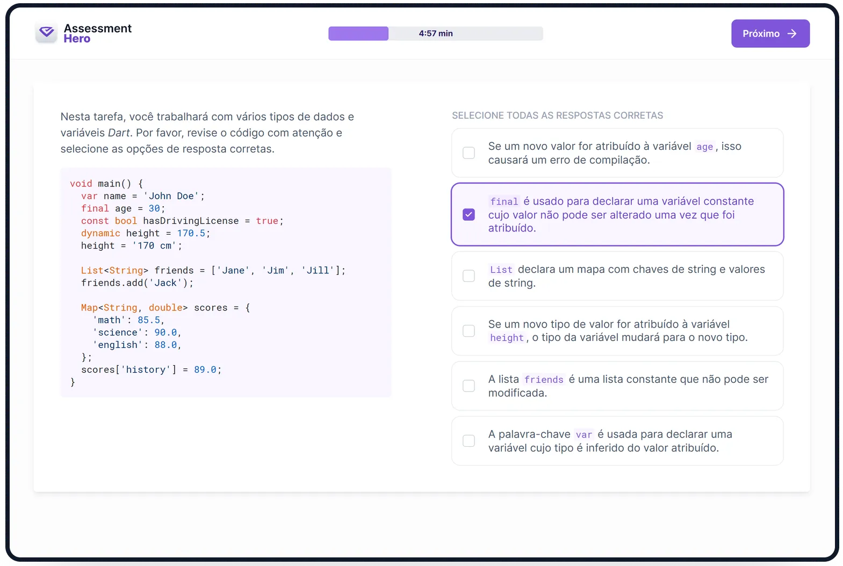Click the 'Nesta tarefa, você trabalhará' instruction paragraph
The width and height of the screenshot is (843, 566).
(x=207, y=133)
